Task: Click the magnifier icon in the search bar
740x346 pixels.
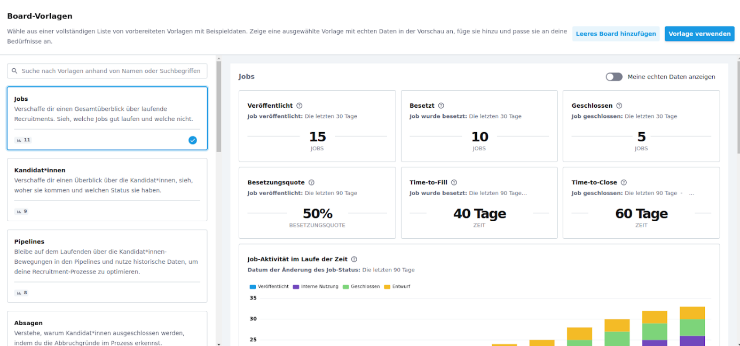Action: click(x=14, y=71)
